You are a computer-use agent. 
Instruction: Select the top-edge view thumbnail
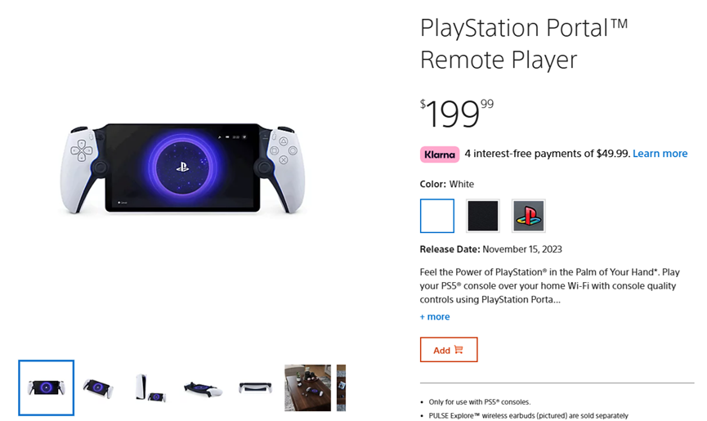(x=255, y=387)
